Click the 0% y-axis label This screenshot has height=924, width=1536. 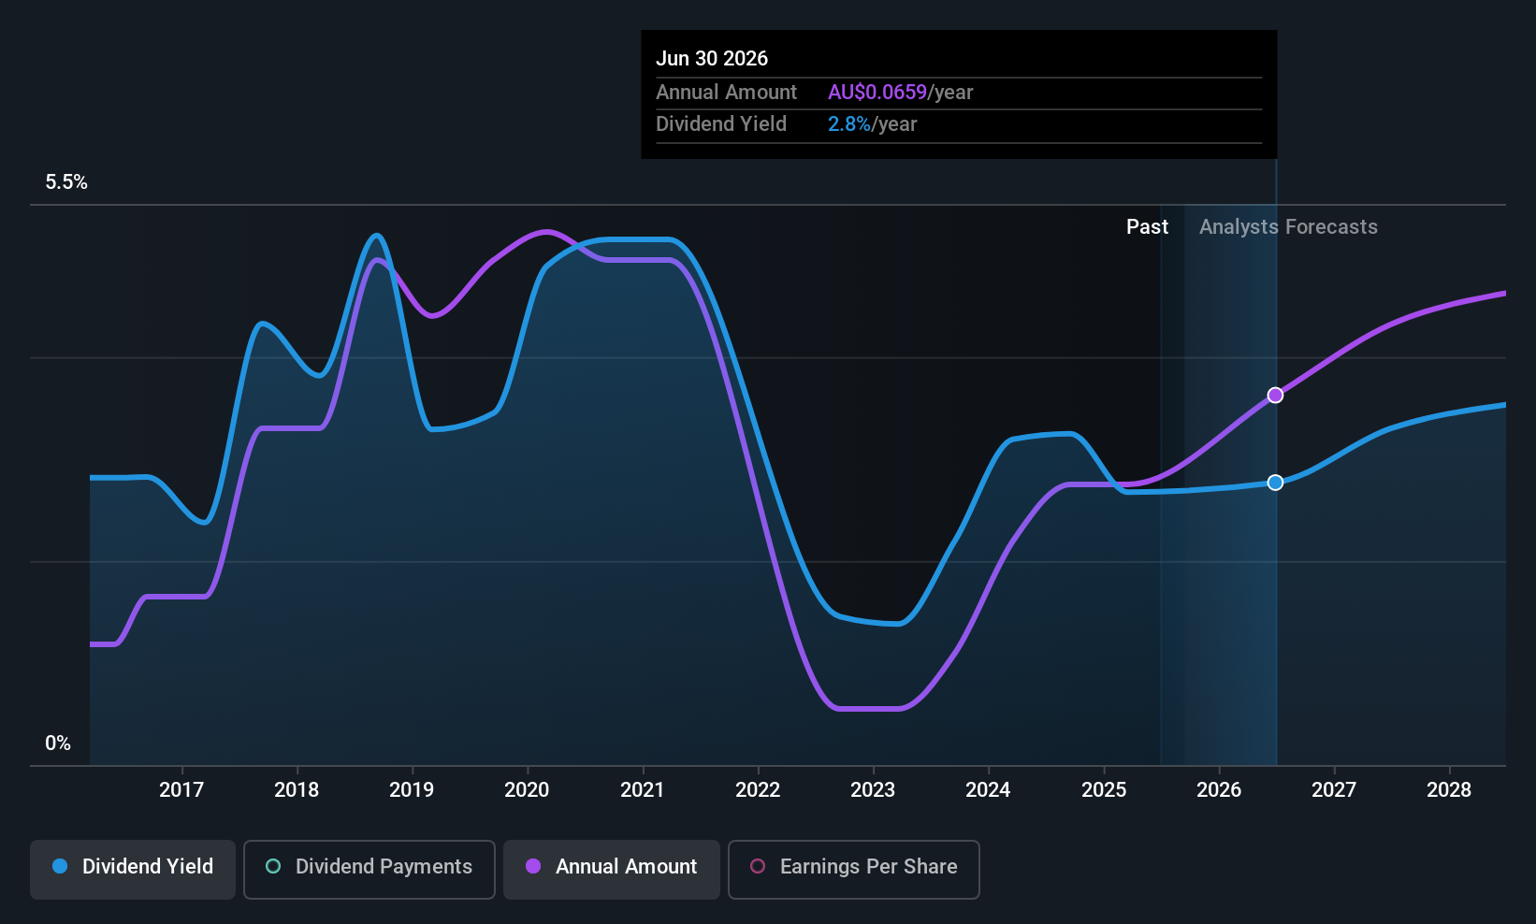[x=58, y=744]
